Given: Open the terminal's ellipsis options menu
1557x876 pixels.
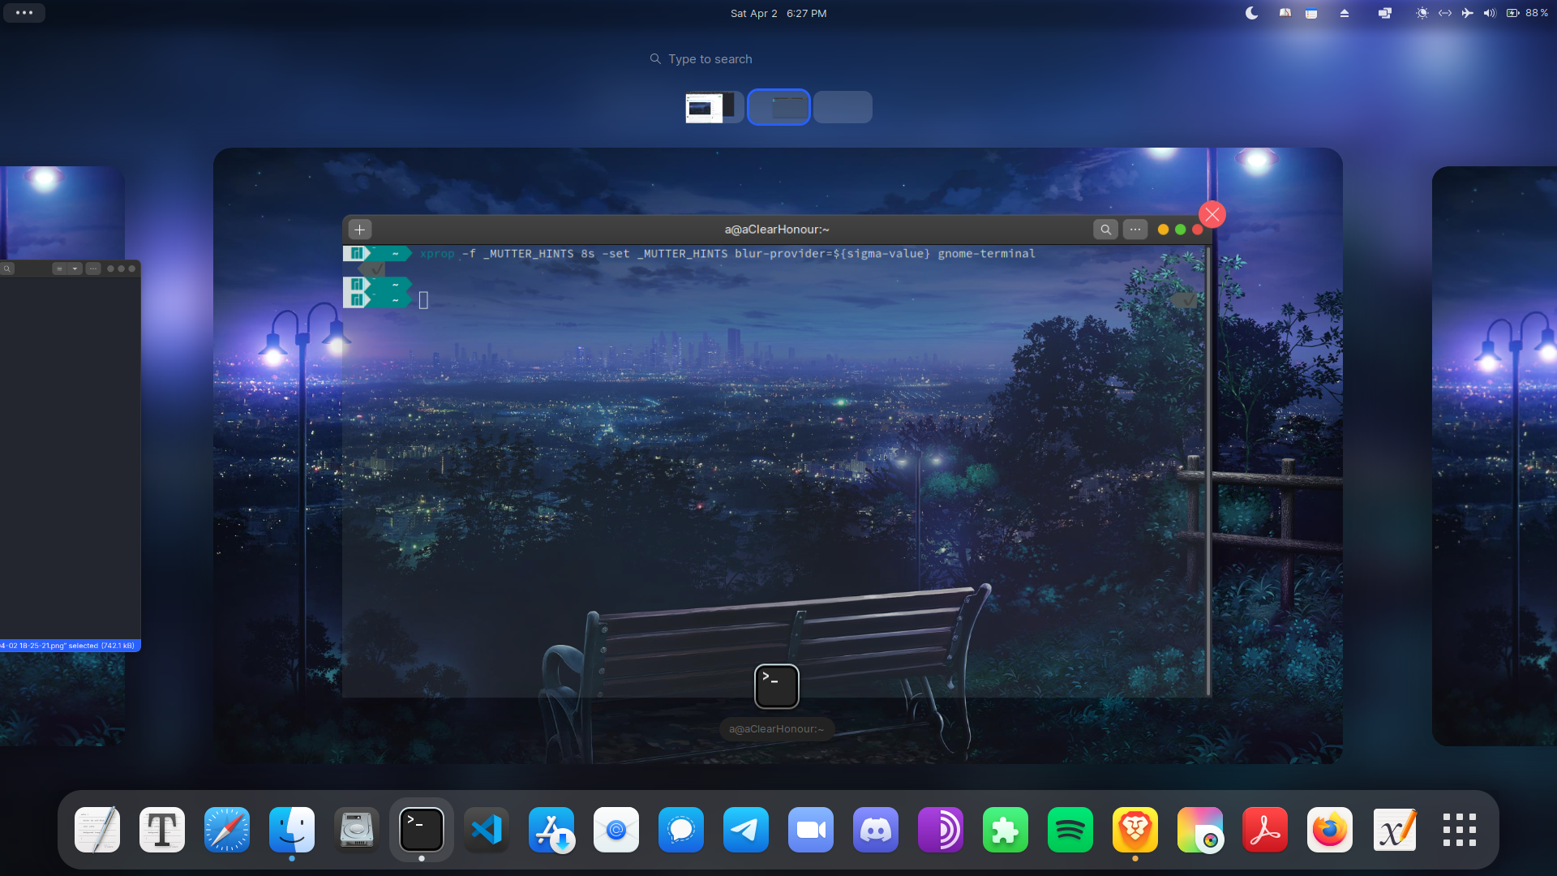Looking at the screenshot, I should [x=1135, y=229].
